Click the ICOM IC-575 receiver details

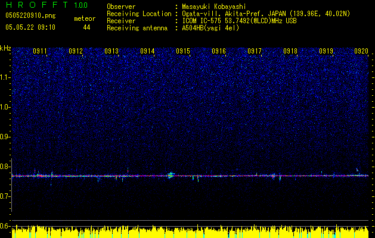[x=239, y=21]
